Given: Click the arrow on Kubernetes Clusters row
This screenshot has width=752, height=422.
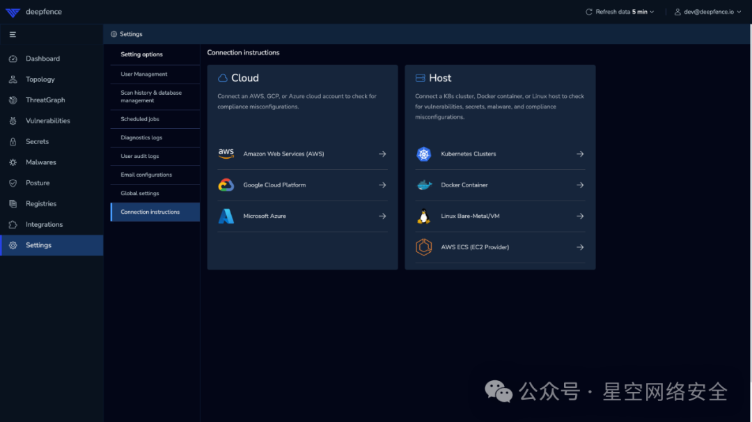Looking at the screenshot, I should click(580, 154).
